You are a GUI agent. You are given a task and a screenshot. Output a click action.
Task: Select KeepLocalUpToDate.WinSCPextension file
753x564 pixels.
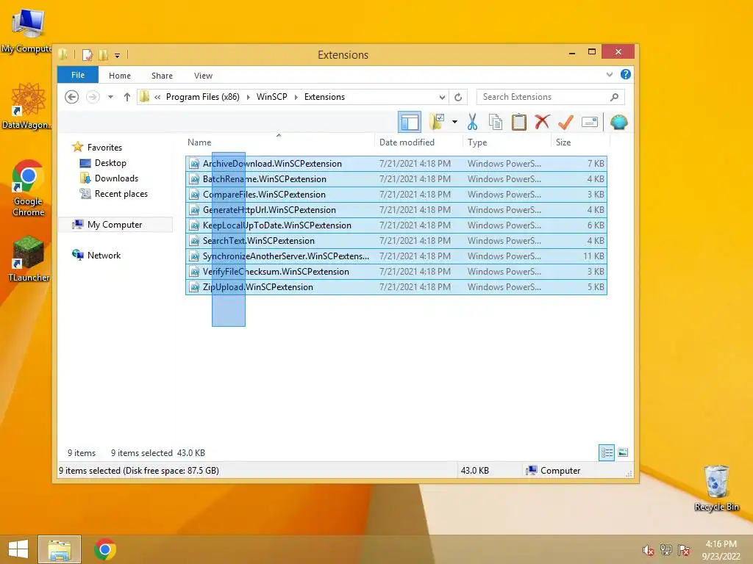(x=396, y=225)
